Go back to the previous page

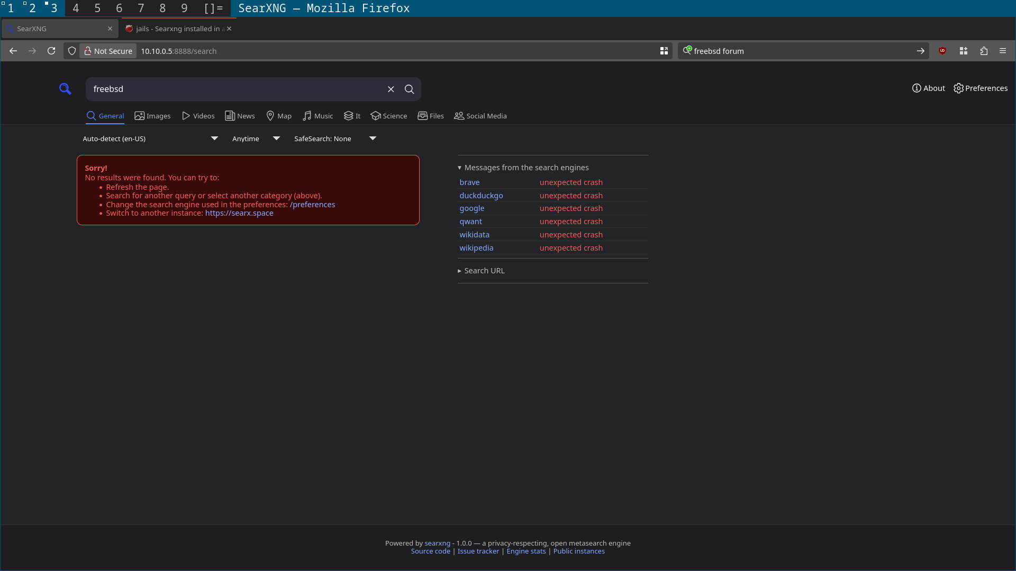(x=13, y=51)
